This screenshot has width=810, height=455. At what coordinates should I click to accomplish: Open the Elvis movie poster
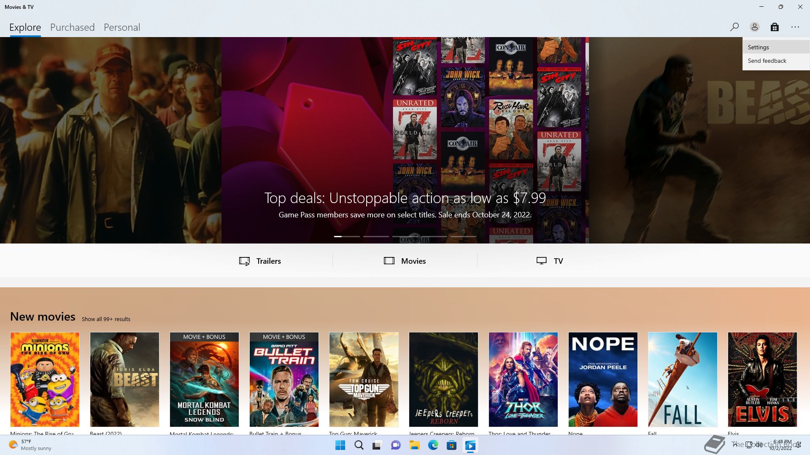[762, 380]
